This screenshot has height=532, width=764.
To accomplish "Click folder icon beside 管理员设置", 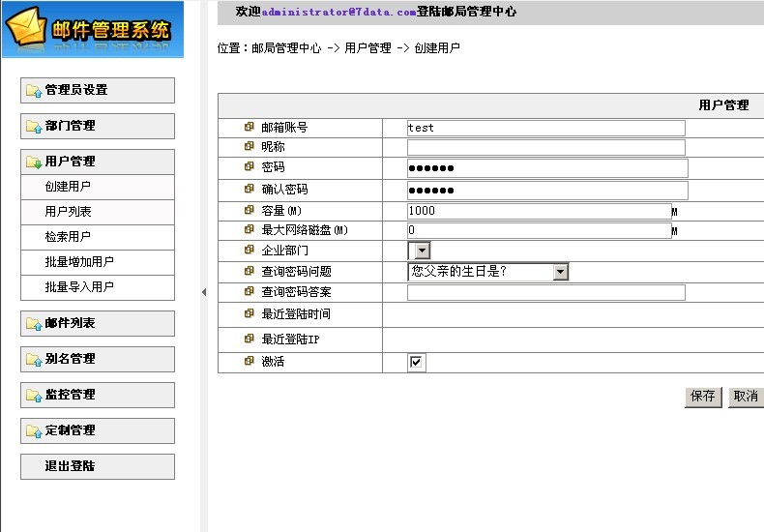I will 34,91.
